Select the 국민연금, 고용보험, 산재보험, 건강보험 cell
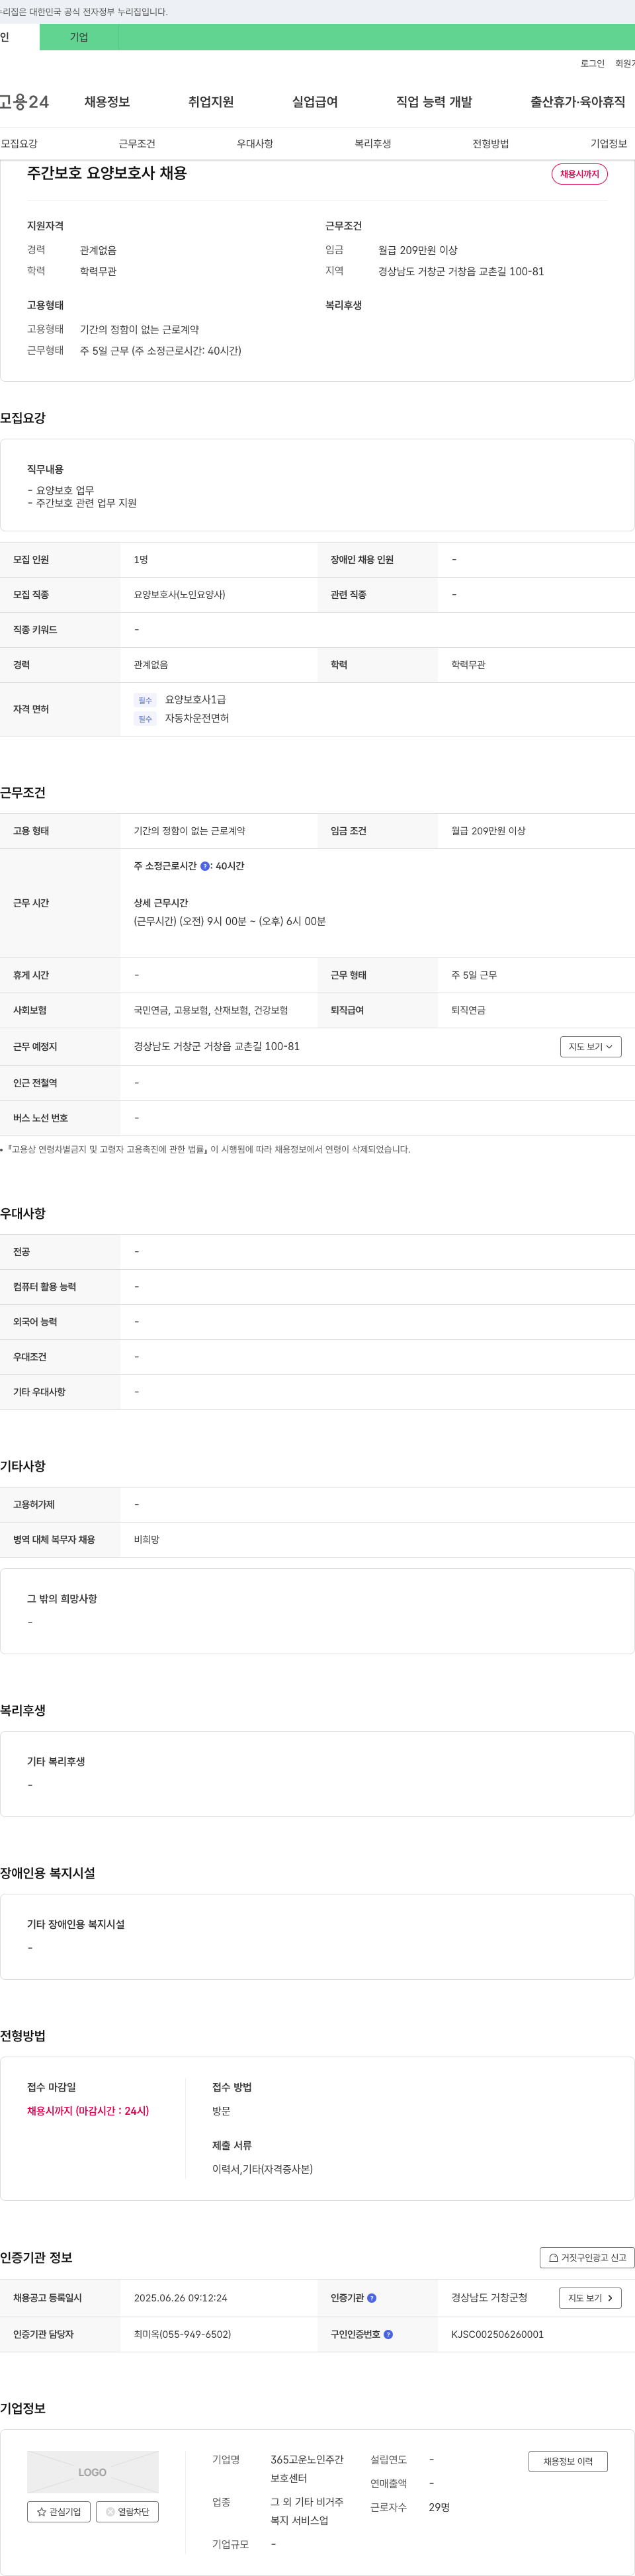 pos(211,1010)
